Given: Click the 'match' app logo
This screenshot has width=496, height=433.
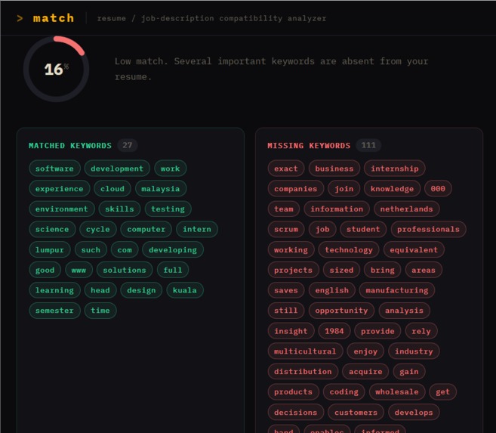Looking at the screenshot, I should coord(45,18).
